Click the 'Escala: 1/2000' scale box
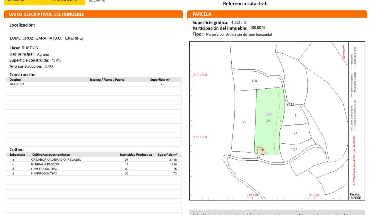 [x=357, y=196]
